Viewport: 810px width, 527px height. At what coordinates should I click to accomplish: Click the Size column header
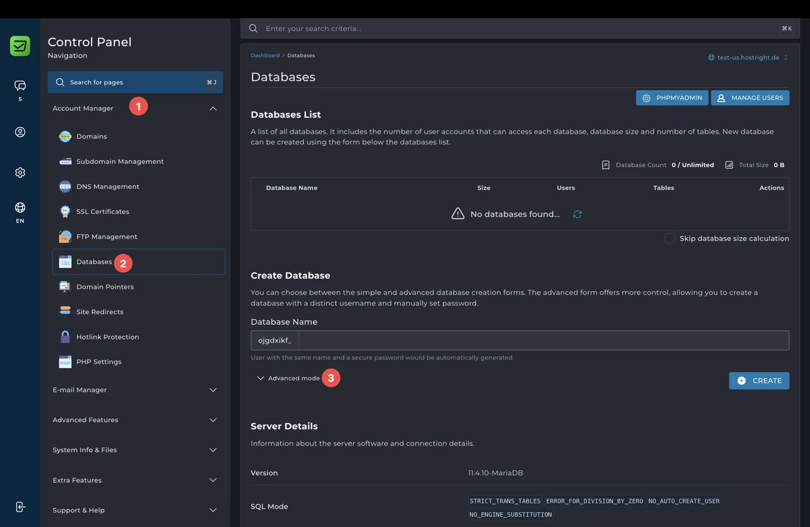coord(484,188)
